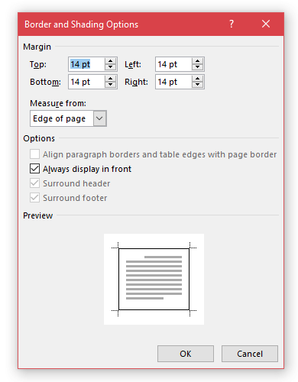Decrease the Left margin with down arrow
The width and height of the screenshot is (298, 382).
pos(197,67)
